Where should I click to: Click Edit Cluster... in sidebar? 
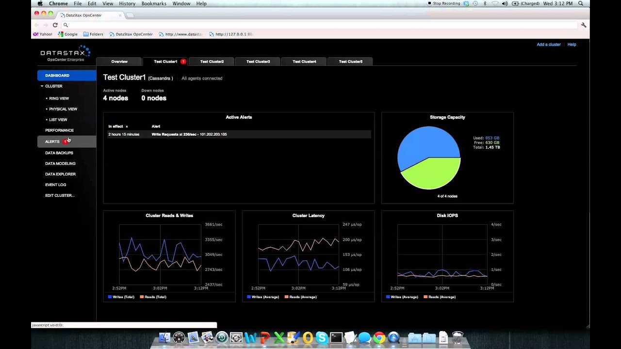pyautogui.click(x=60, y=195)
